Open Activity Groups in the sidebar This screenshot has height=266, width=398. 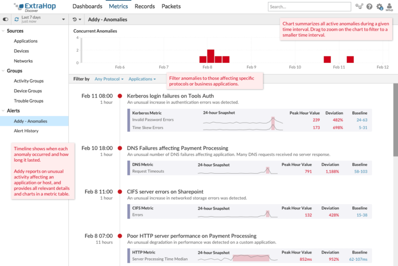pyautogui.click(x=29, y=81)
